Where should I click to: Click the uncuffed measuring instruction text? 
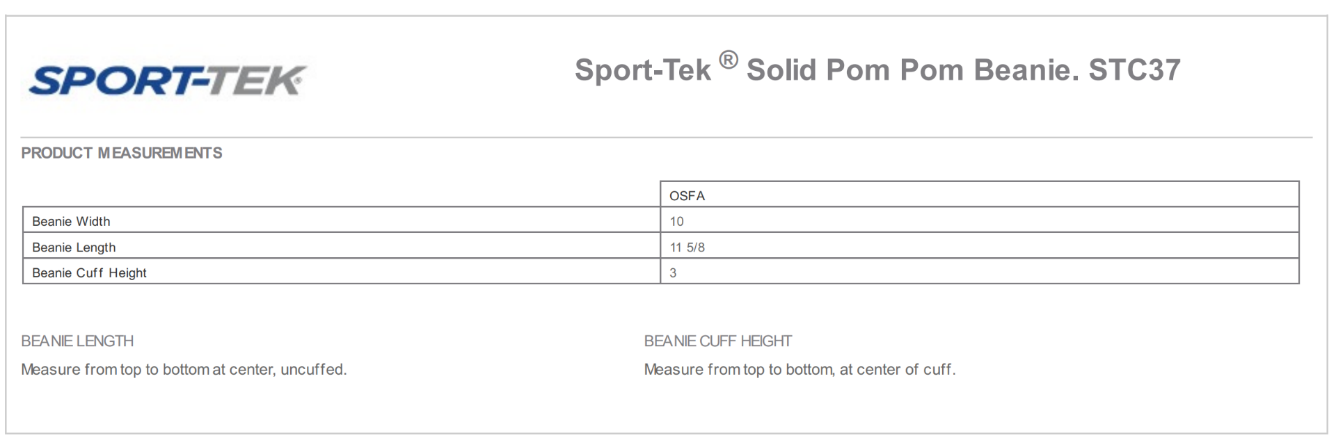click(x=184, y=370)
